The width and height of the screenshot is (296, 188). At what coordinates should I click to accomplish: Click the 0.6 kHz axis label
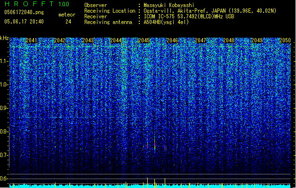point(3,179)
